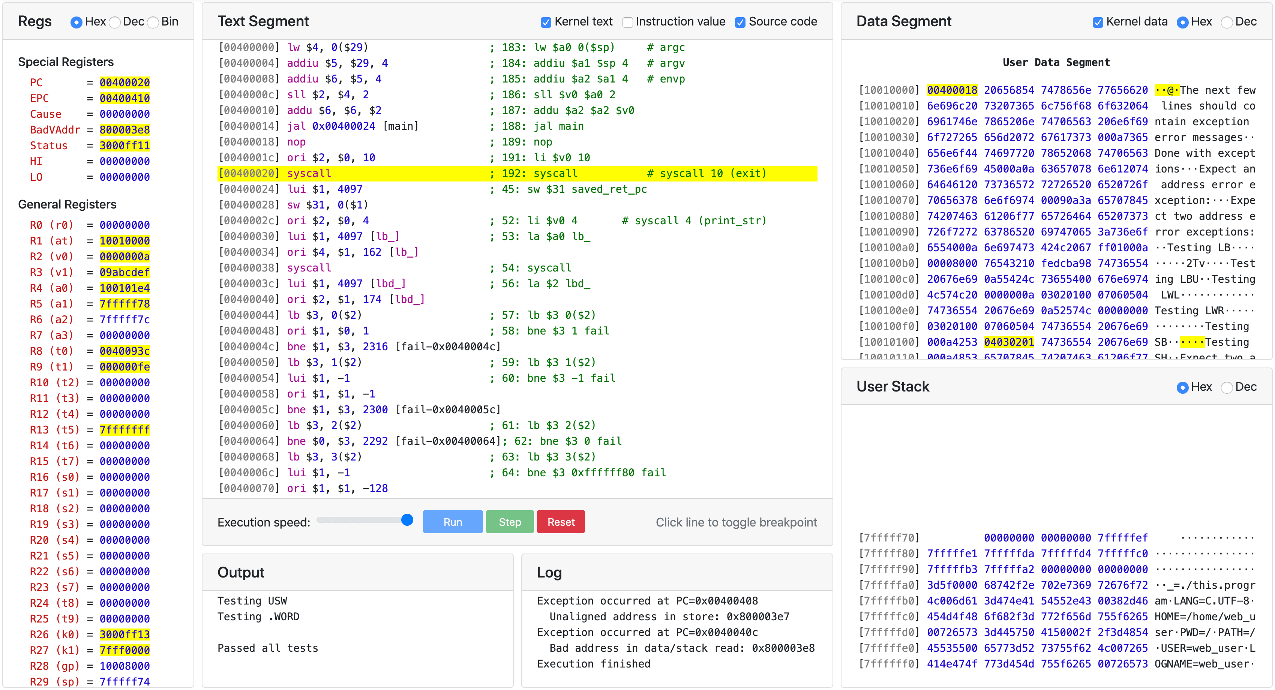The image size is (1275, 690).
Task: Click the Execution speed slider handle
Action: click(x=407, y=520)
